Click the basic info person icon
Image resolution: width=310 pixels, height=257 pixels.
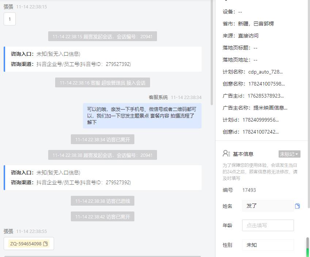[x=226, y=154]
